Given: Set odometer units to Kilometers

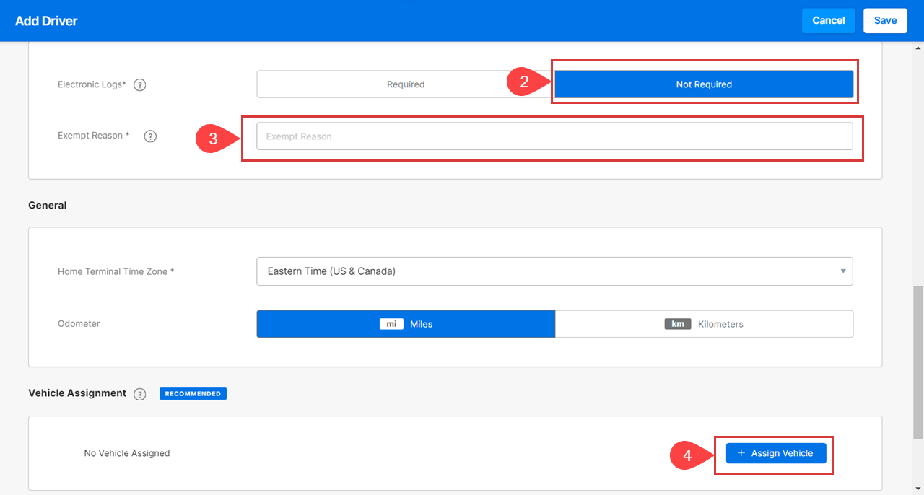Looking at the screenshot, I should click(x=704, y=324).
